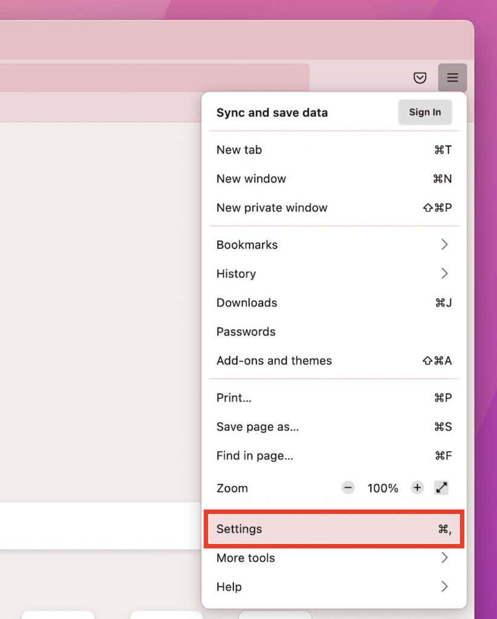This screenshot has height=619, width=497.
Task: Click the zoom out minus icon
Action: pos(348,488)
